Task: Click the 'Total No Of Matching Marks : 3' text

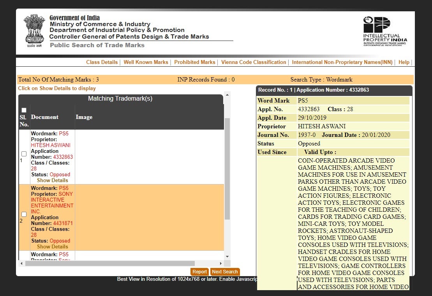Action: [58, 80]
